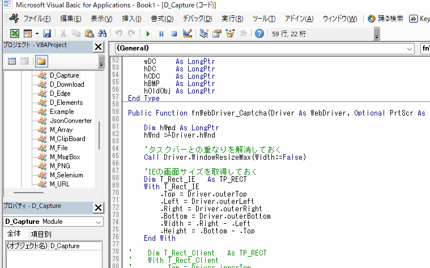
Task: Open Project Explorer toolbar icon
Action: point(204,33)
